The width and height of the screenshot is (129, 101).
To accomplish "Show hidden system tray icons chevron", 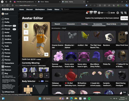I will coord(111,98).
